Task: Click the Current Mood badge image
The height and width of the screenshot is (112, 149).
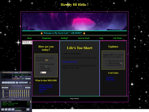Action: click(x=43, y=72)
